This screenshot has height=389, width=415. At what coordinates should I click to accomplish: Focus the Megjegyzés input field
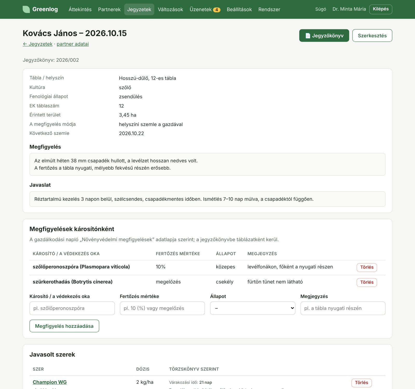pos(343,308)
